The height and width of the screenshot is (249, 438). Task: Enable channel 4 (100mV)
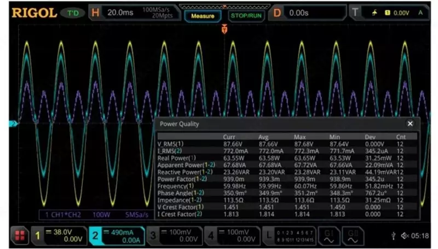point(233,236)
